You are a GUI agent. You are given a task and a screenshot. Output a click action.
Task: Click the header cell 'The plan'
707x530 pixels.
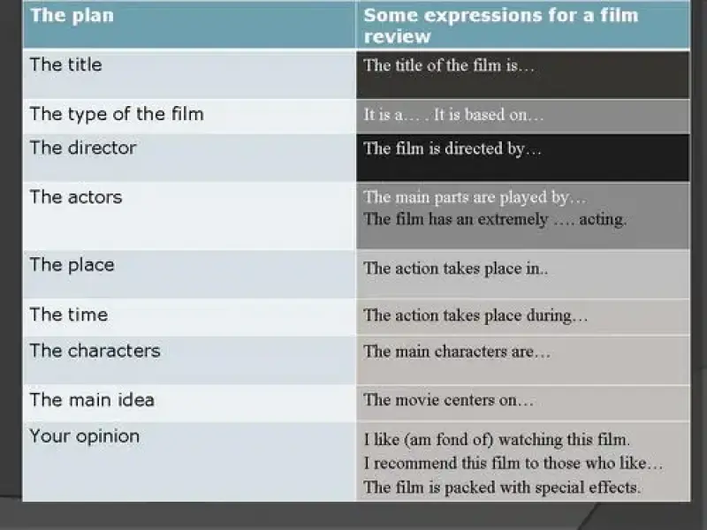[x=72, y=15]
